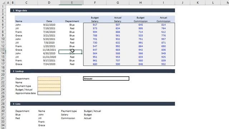Click 'Grace' in the Name list
The height and width of the screenshot is (129, 229).
coord(42,125)
